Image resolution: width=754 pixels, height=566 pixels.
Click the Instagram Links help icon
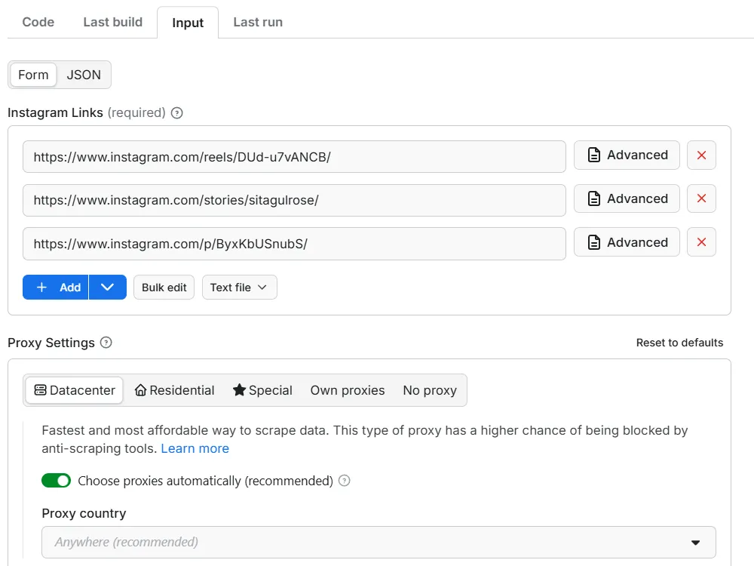coord(177,113)
